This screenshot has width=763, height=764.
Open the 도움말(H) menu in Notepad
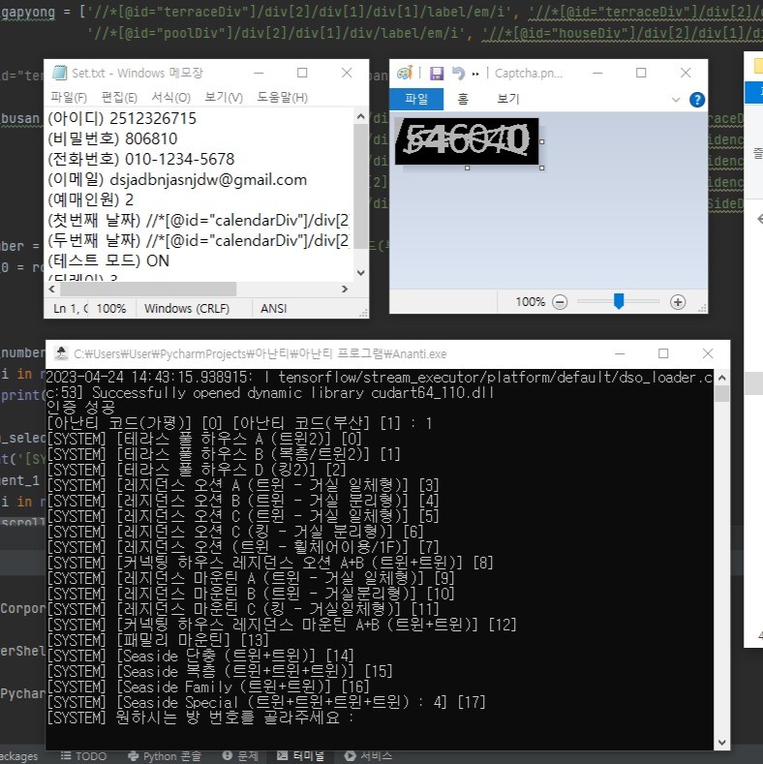282,98
